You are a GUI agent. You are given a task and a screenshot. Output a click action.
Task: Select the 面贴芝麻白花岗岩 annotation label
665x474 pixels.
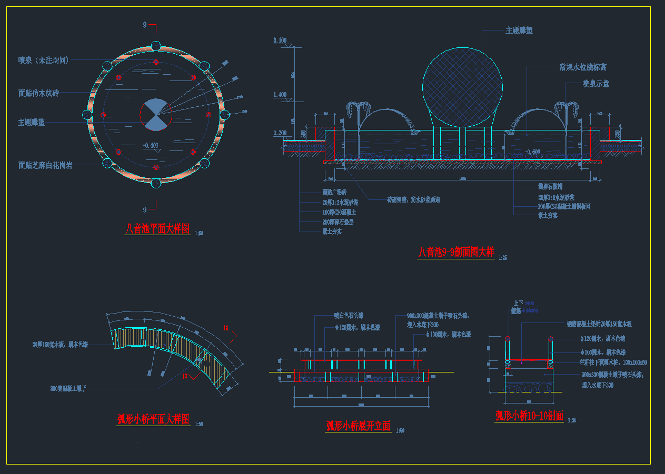[x=45, y=165]
